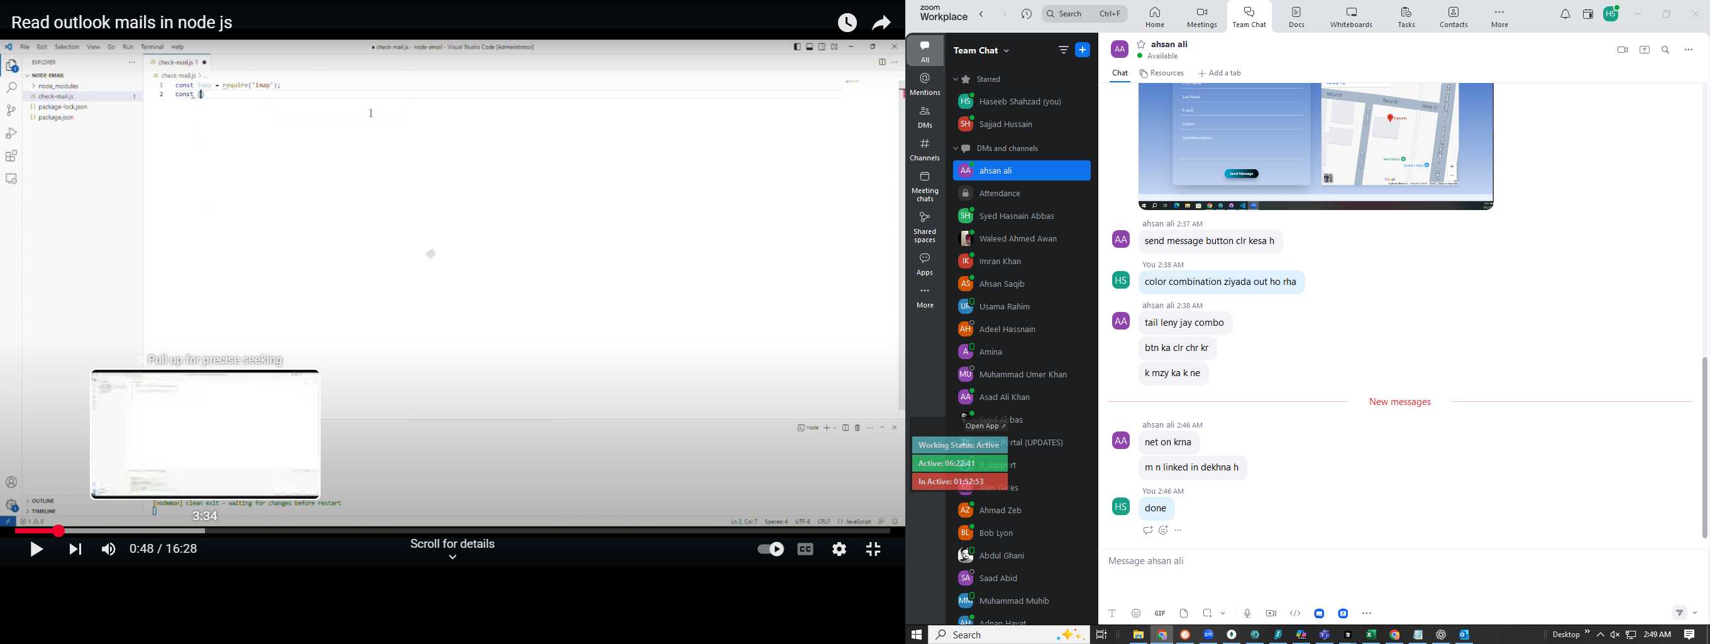Open chat list filter icon
The height and width of the screenshot is (644, 1710).
[1064, 50]
